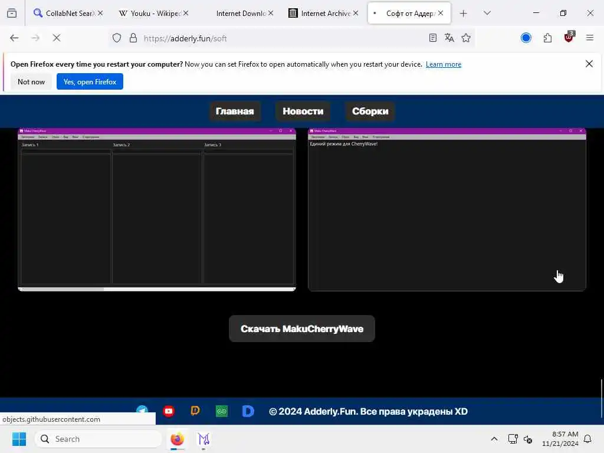Viewport: 604px width, 453px height.
Task: Open Firefox application menu
Action: [x=589, y=38]
